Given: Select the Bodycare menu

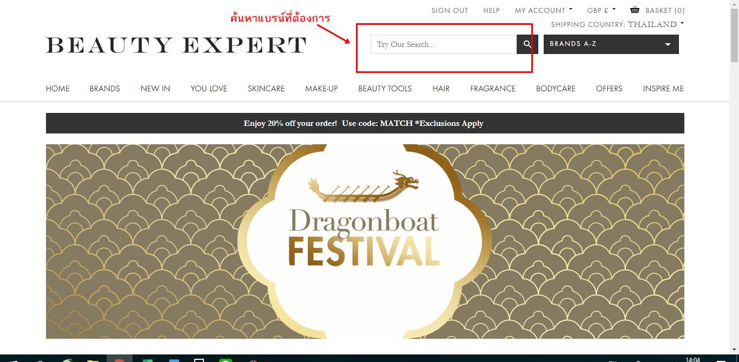Looking at the screenshot, I should pos(556,89).
